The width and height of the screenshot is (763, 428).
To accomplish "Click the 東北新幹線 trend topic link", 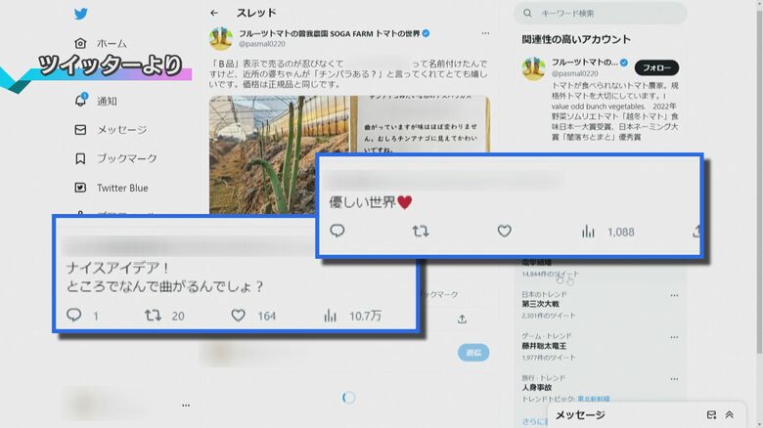I will [593, 399].
